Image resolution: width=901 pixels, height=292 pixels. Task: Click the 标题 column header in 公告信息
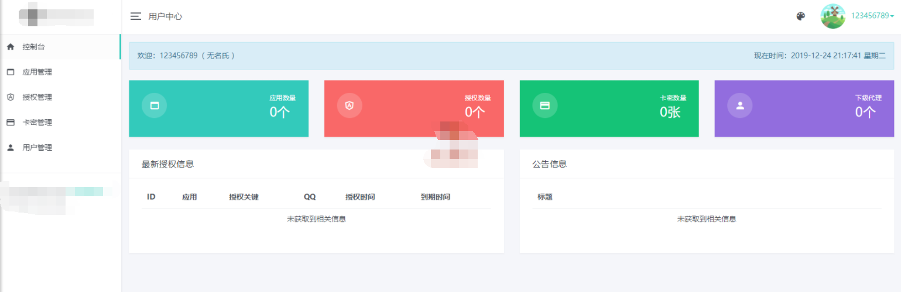coord(545,197)
